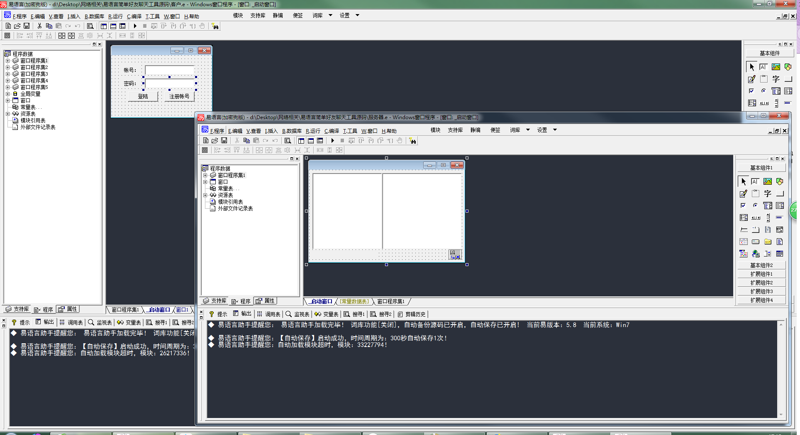Pick the vertical scrollbar component in front toolbox
800x435 pixels.
coord(768,217)
